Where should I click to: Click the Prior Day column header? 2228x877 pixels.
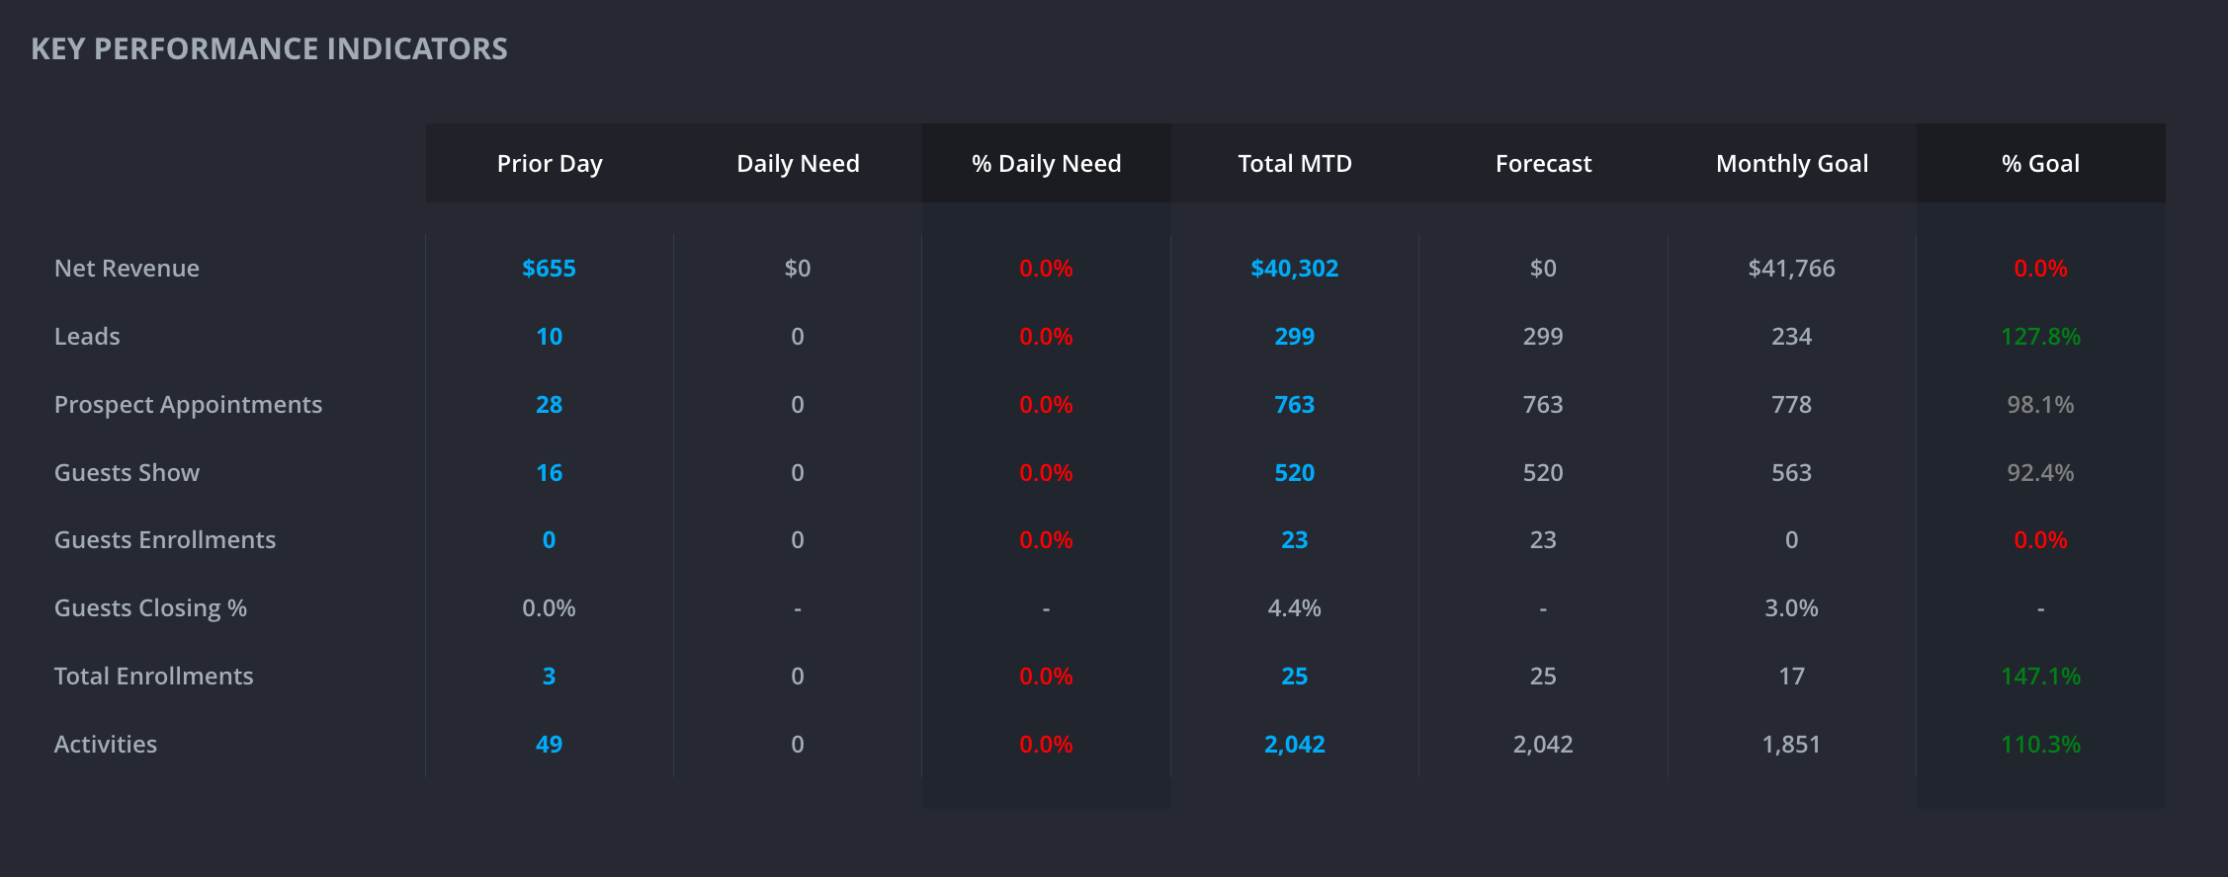[550, 164]
